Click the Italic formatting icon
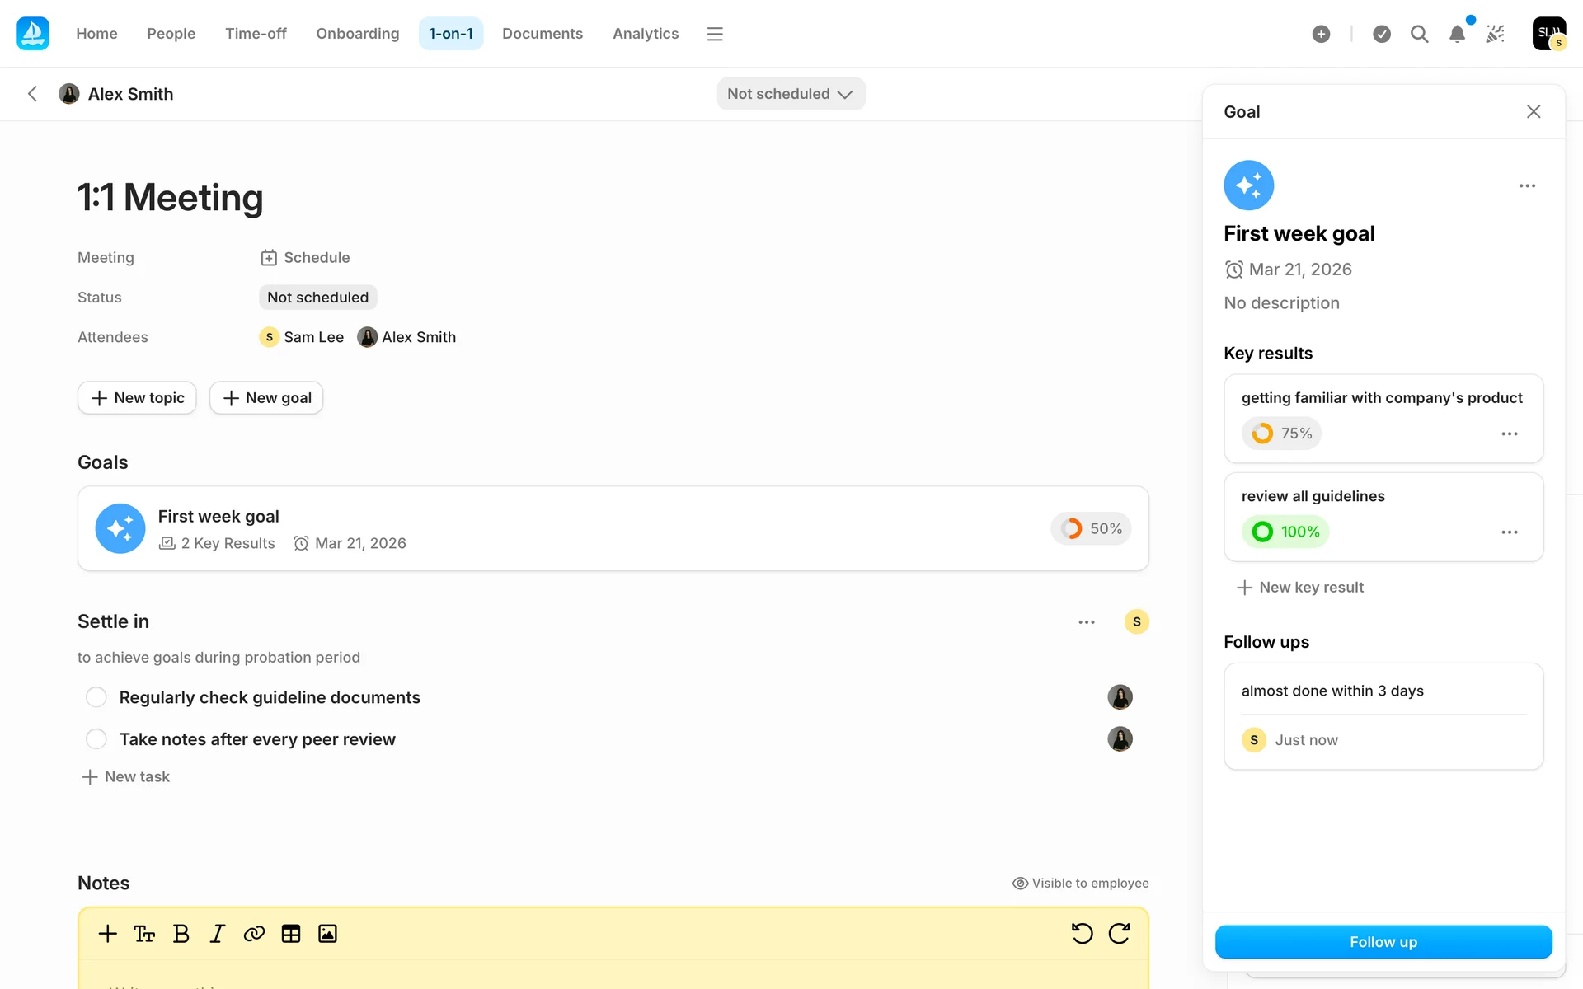The height and width of the screenshot is (989, 1583). (x=217, y=934)
